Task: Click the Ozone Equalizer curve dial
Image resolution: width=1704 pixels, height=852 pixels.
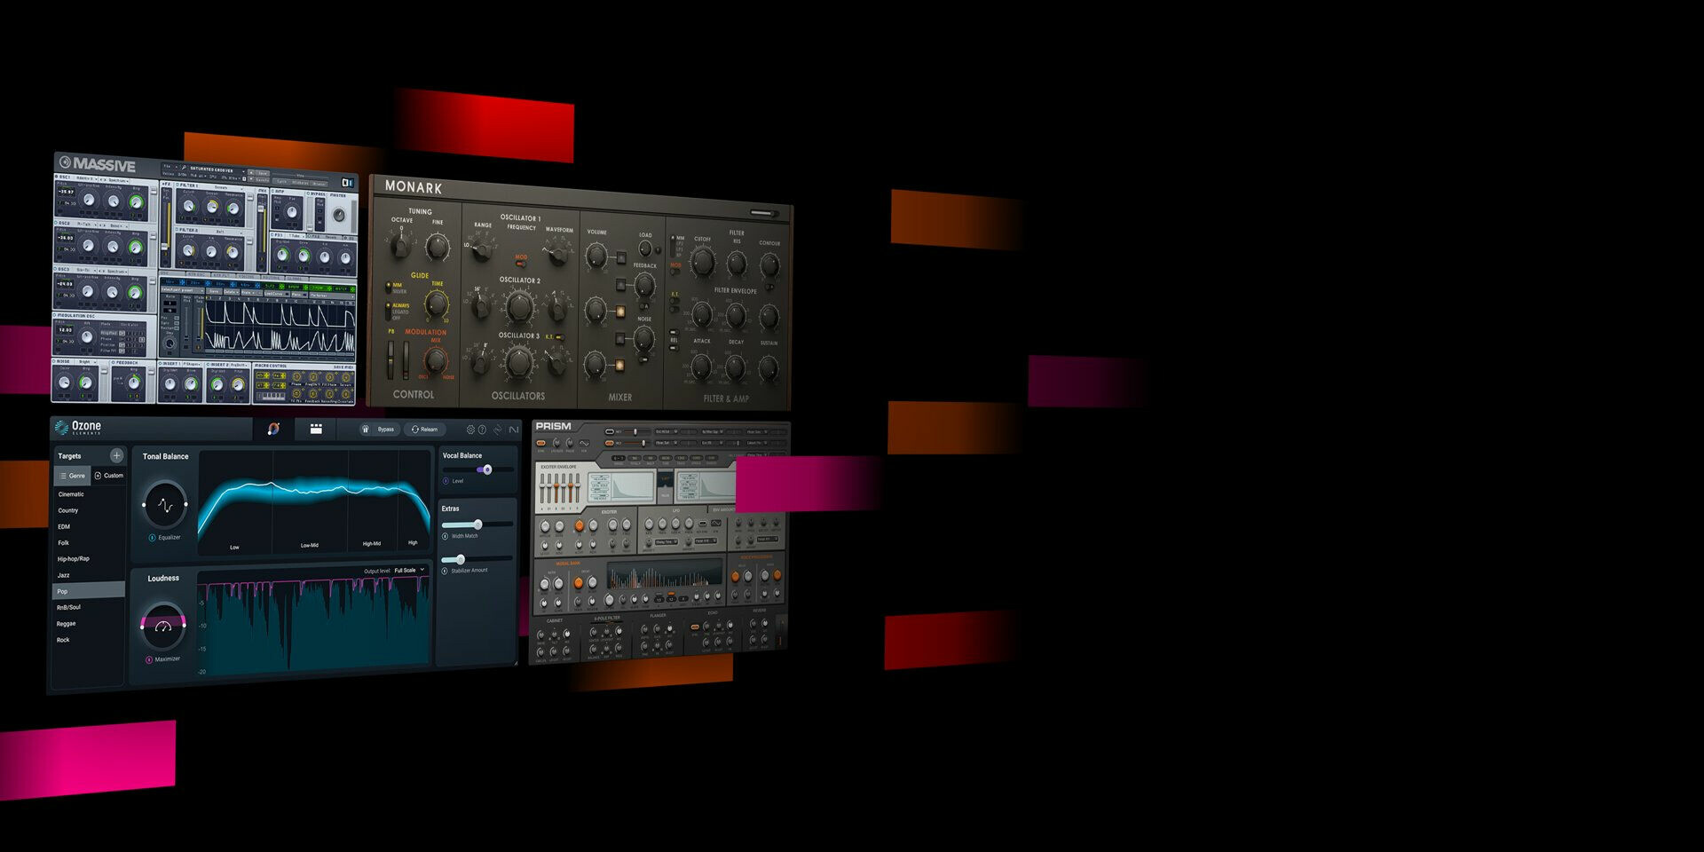Action: click(x=165, y=504)
